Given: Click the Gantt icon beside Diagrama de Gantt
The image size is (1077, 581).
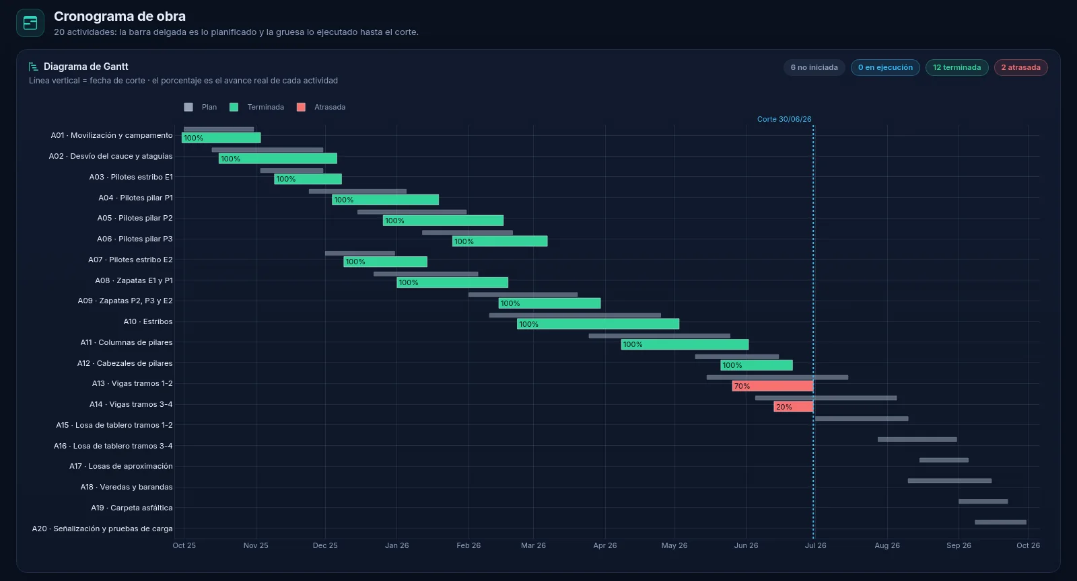Looking at the screenshot, I should coord(34,67).
